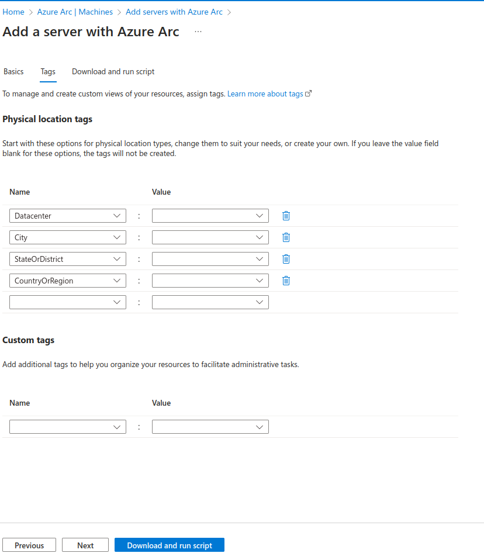Viewport: 484px width, 560px height.
Task: Delete the Datacenter tag row
Action: click(286, 216)
